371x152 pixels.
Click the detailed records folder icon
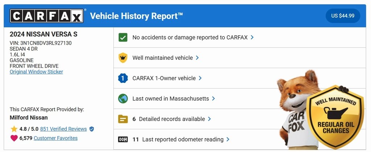pos(123,119)
